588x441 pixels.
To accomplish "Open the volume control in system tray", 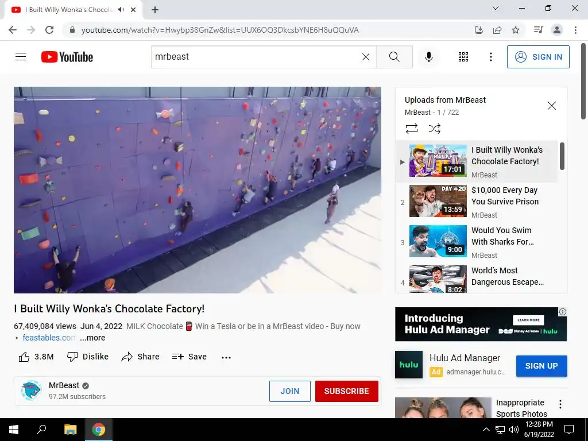I will pyautogui.click(x=513, y=430).
